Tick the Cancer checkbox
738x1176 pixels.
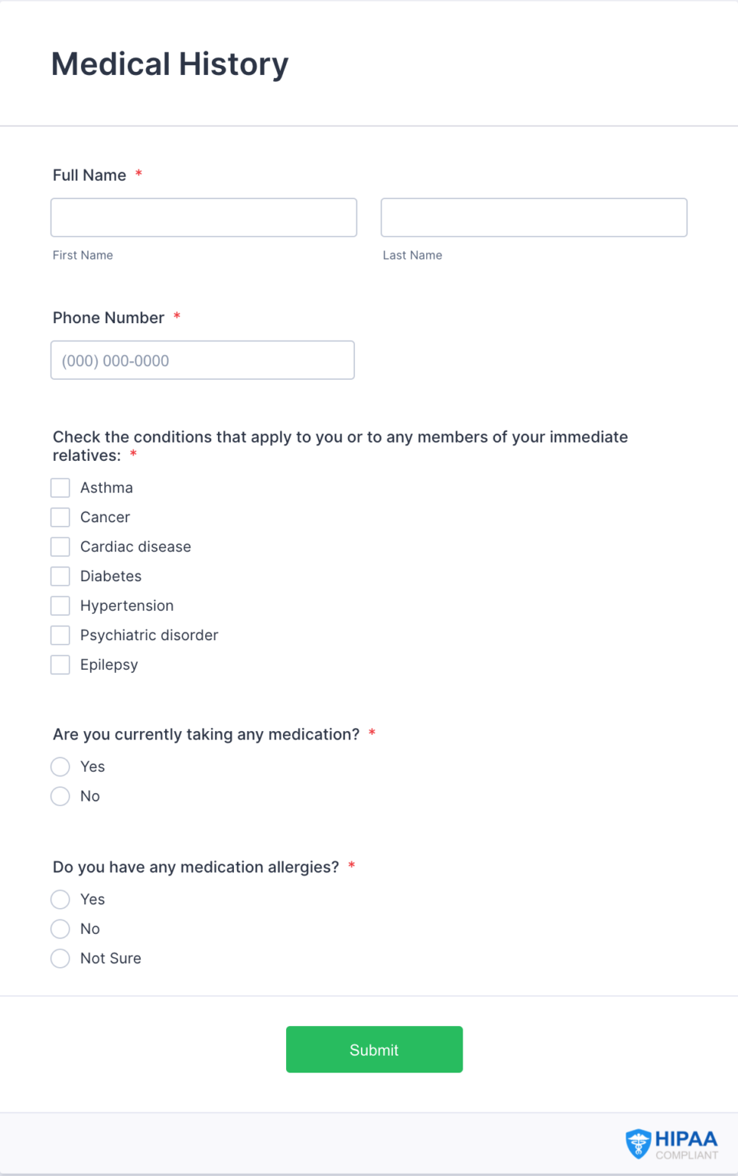pos(60,518)
